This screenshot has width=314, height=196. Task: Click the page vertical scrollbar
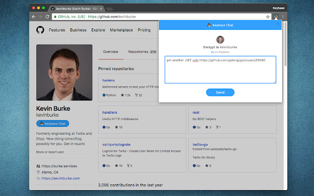click(286, 44)
